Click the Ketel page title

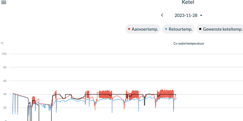[188, 2]
